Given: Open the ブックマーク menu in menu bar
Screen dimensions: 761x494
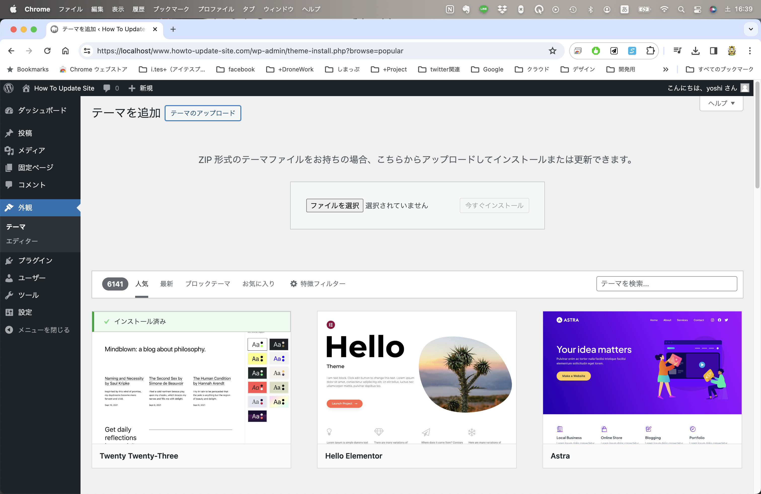Looking at the screenshot, I should [x=171, y=9].
